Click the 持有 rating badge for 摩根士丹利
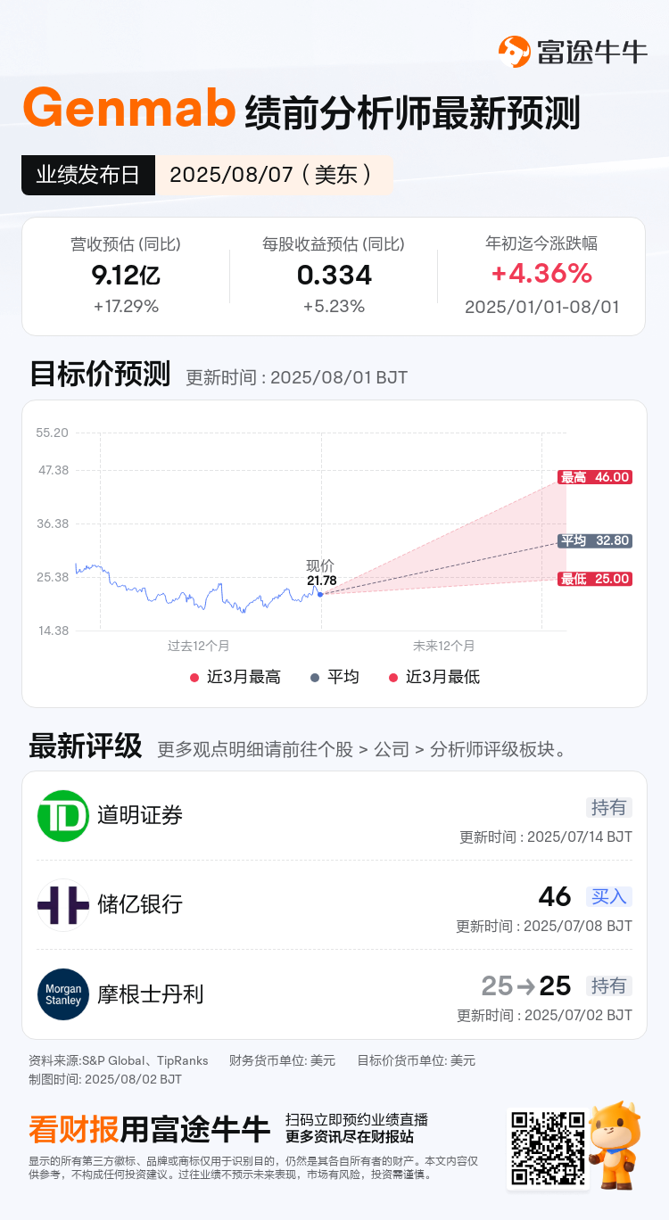The width and height of the screenshot is (669, 1220). (609, 985)
